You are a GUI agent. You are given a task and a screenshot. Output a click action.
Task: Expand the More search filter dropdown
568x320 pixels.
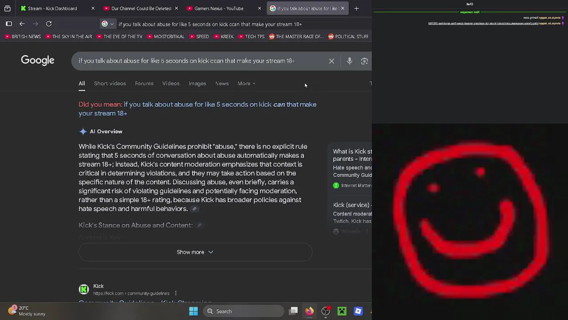coord(246,84)
